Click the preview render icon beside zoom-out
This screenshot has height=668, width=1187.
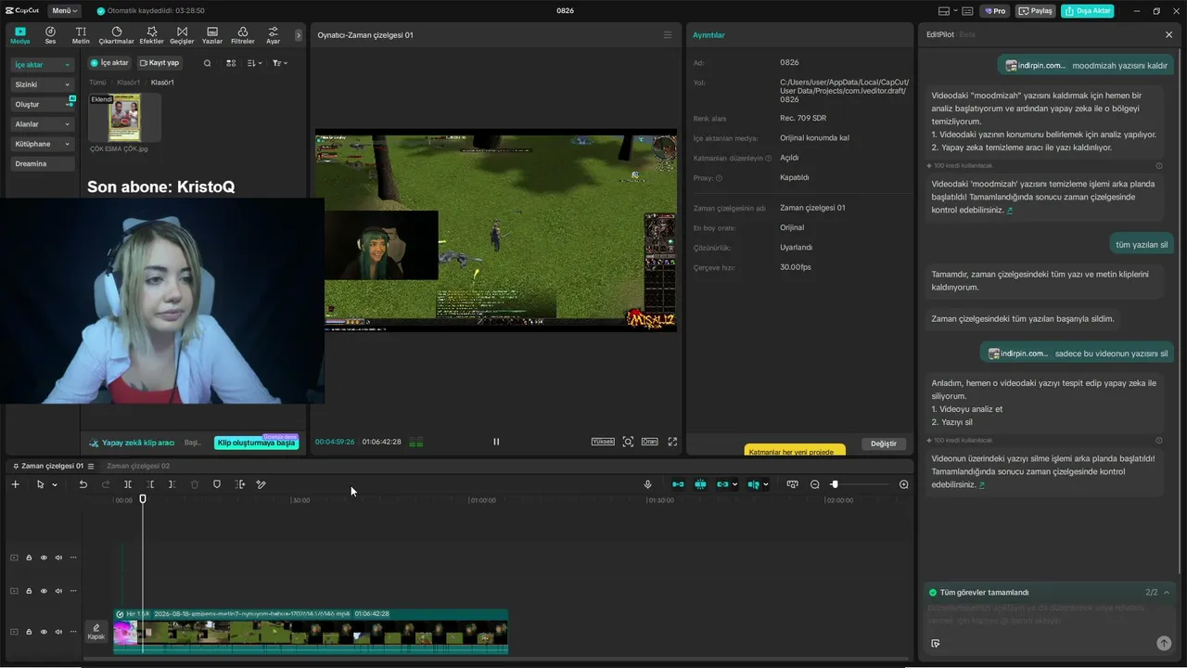click(x=792, y=484)
